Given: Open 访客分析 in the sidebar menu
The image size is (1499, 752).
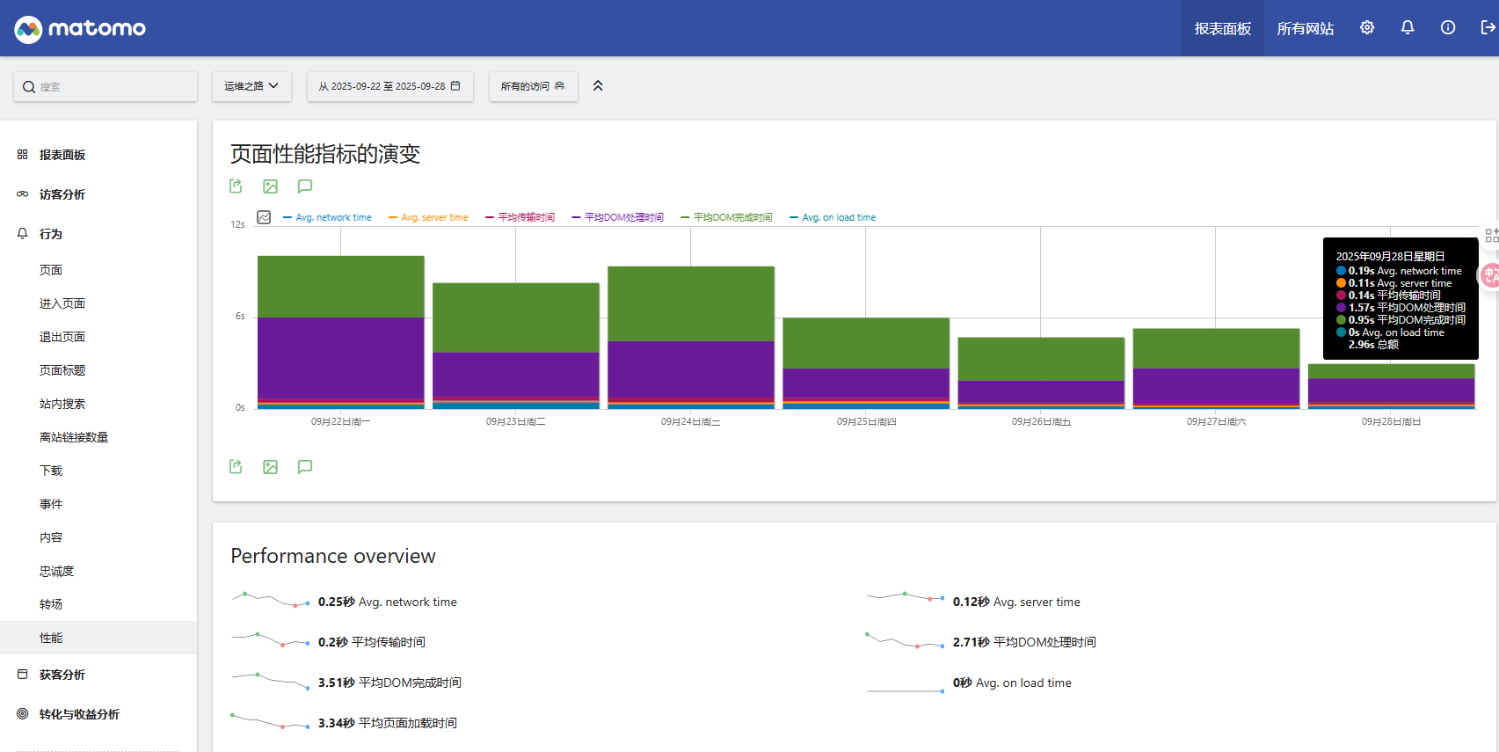Looking at the screenshot, I should tap(62, 194).
